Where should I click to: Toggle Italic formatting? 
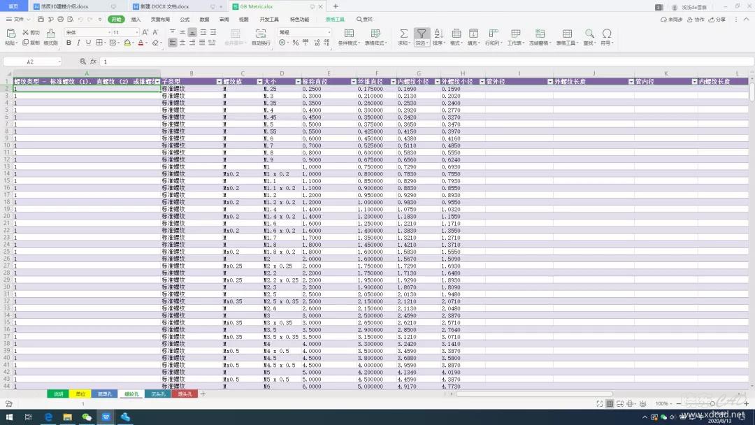[78, 43]
